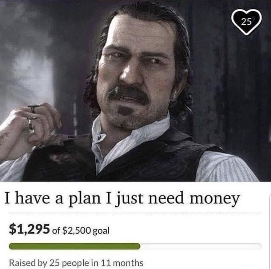Click the green filled portion of the progress bar
The height and width of the screenshot is (269, 271).
[75, 246]
